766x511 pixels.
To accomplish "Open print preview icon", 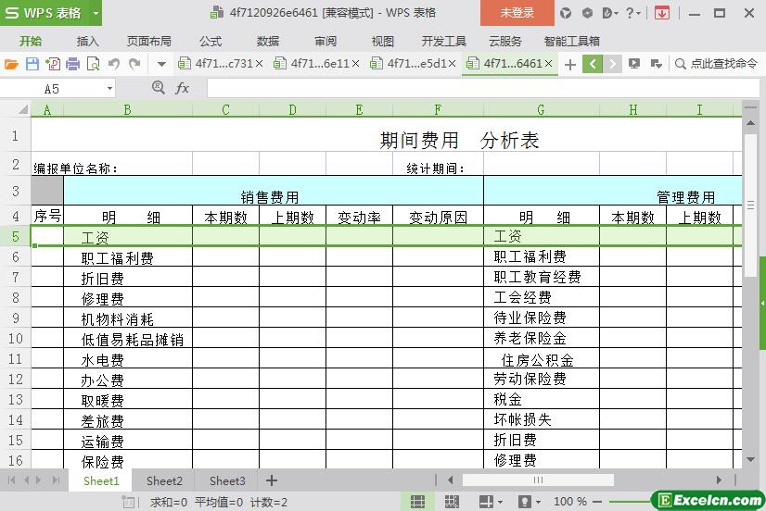I will (x=93, y=64).
